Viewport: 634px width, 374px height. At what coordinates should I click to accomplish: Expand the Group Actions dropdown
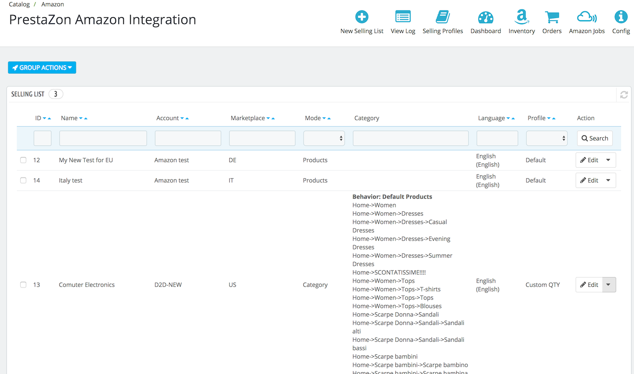tap(42, 68)
